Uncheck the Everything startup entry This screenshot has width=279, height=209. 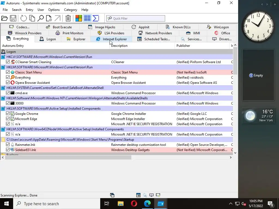8,77
